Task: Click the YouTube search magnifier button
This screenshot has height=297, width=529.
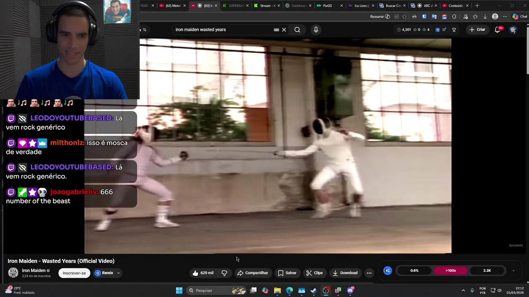Action: [x=297, y=30]
